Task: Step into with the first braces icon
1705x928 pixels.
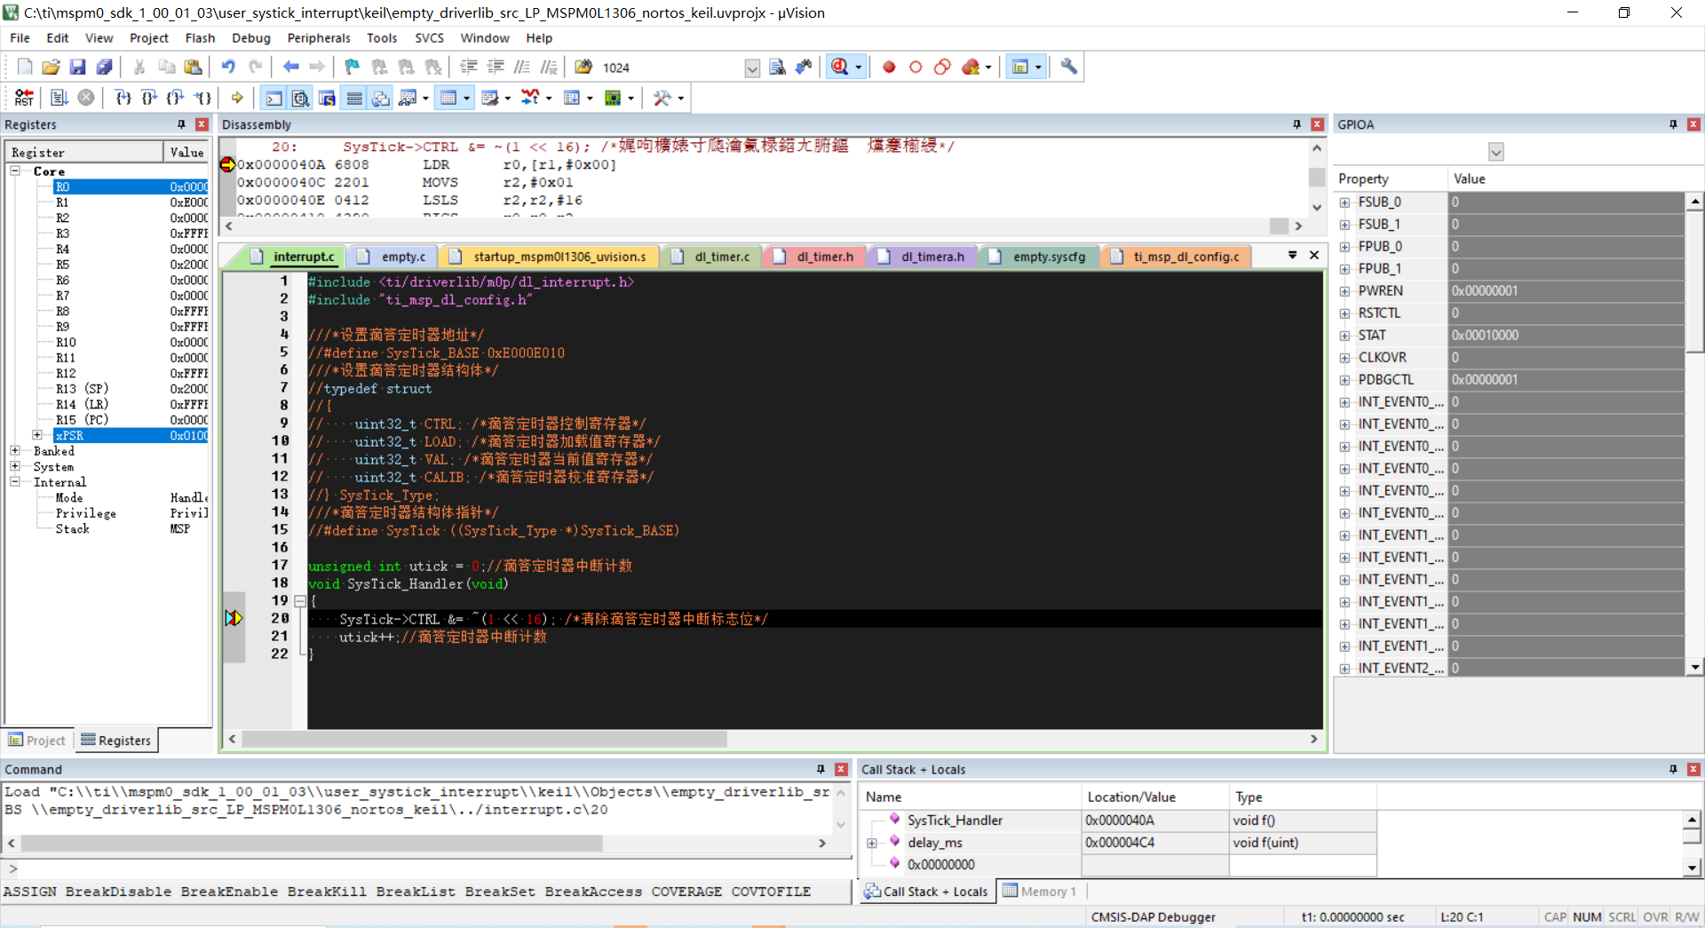Action: coord(123,98)
